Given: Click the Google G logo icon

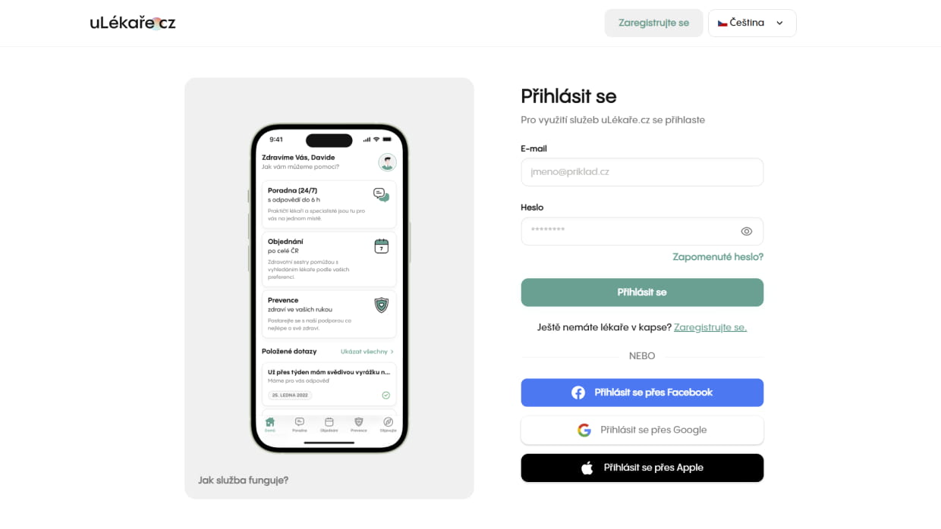Looking at the screenshot, I should (584, 430).
